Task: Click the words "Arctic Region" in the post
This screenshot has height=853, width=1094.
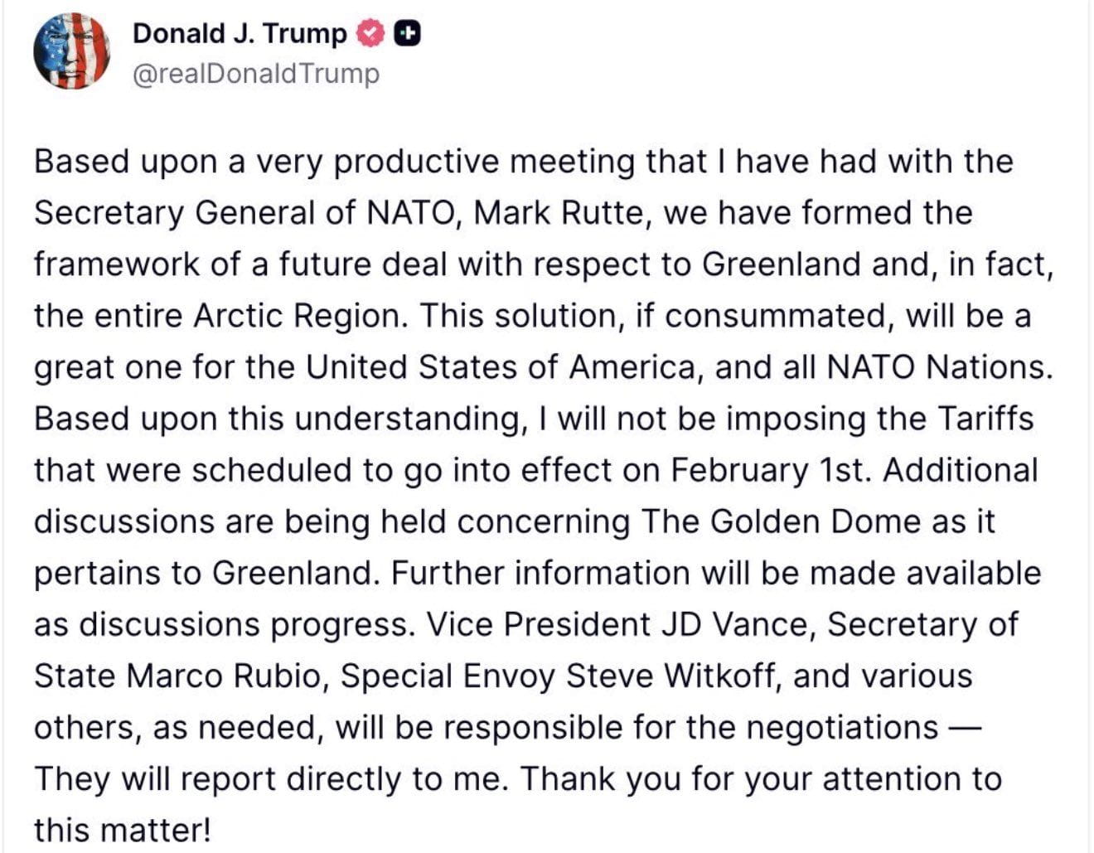Action: 299,316
